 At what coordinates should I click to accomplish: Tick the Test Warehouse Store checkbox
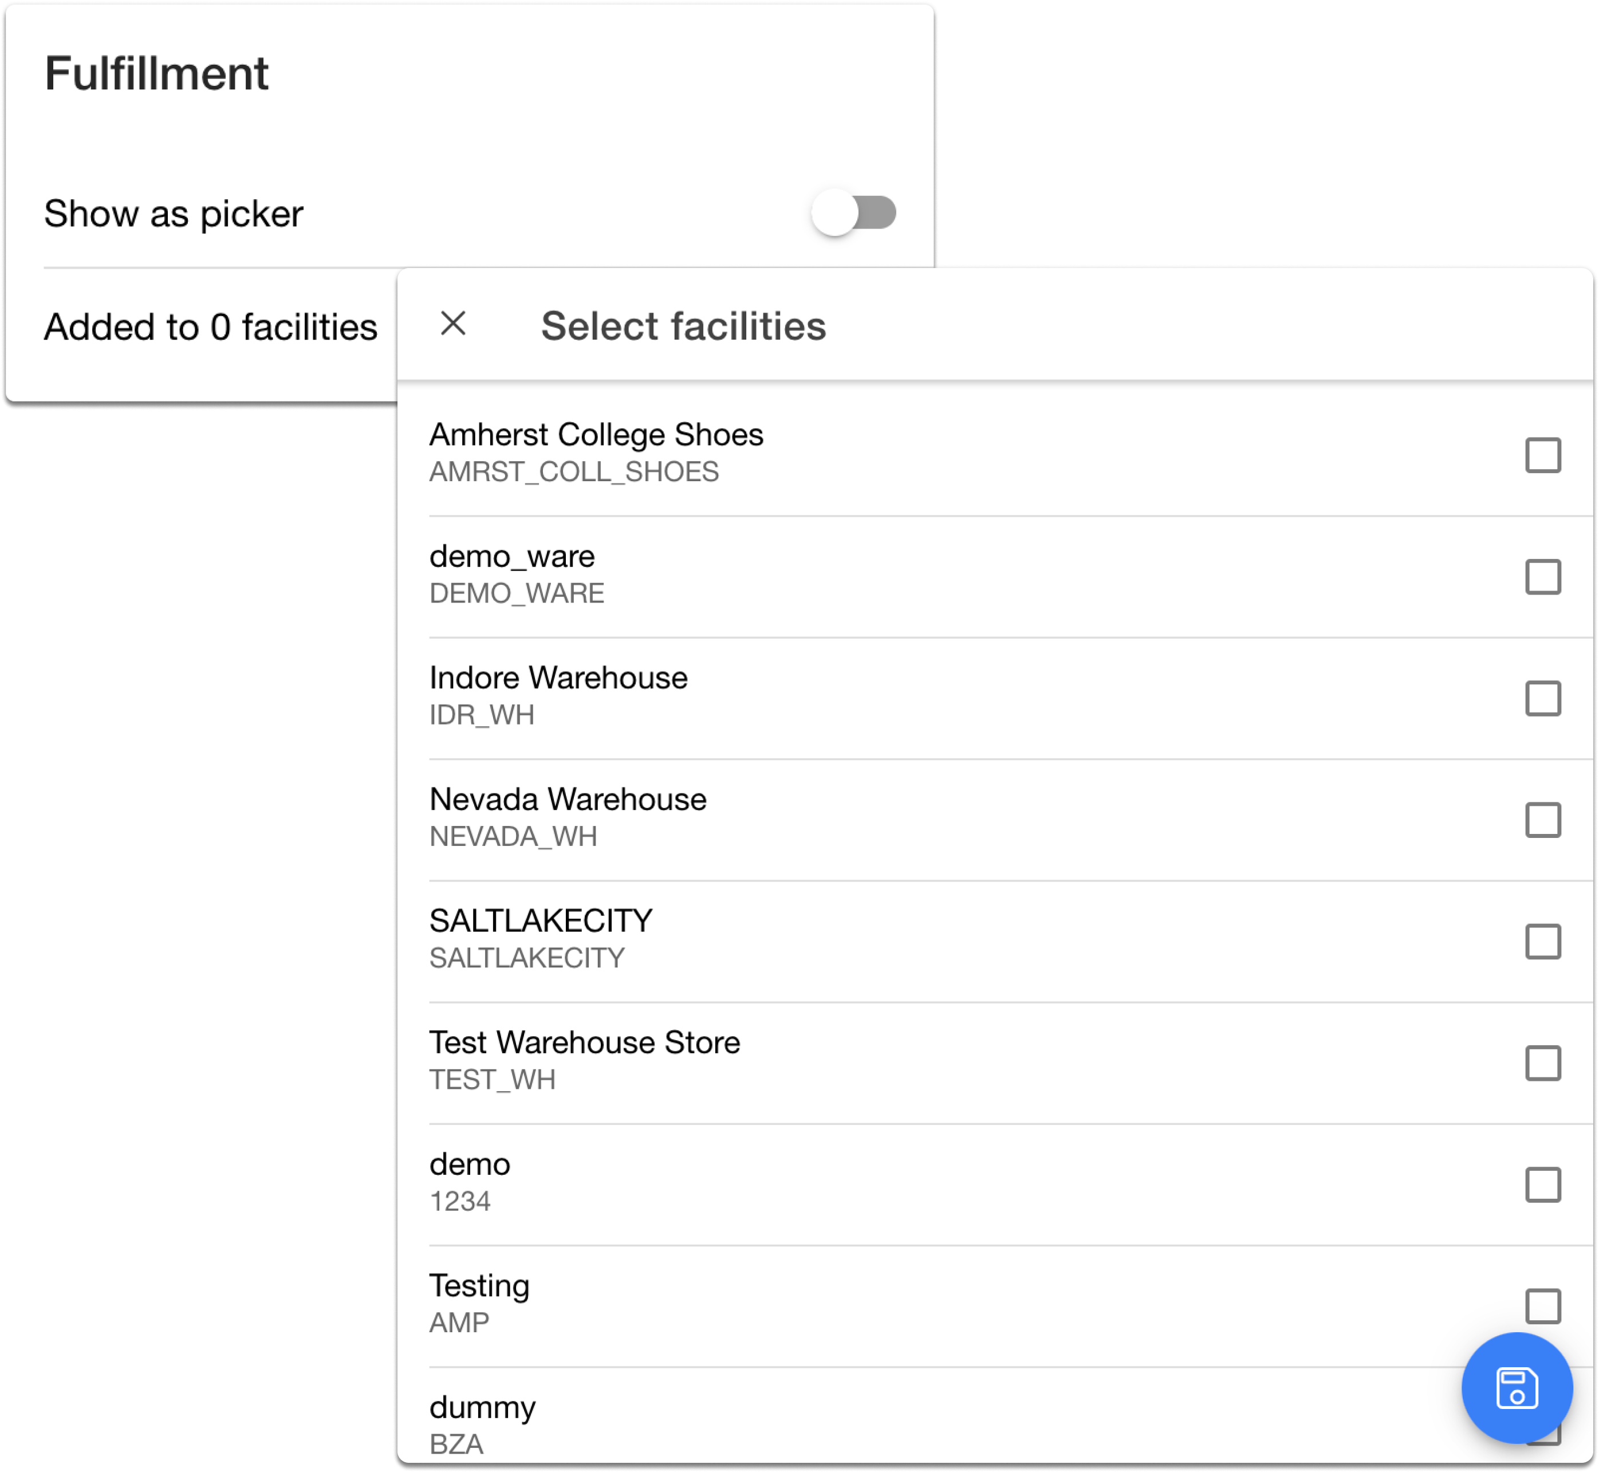1542,1064
